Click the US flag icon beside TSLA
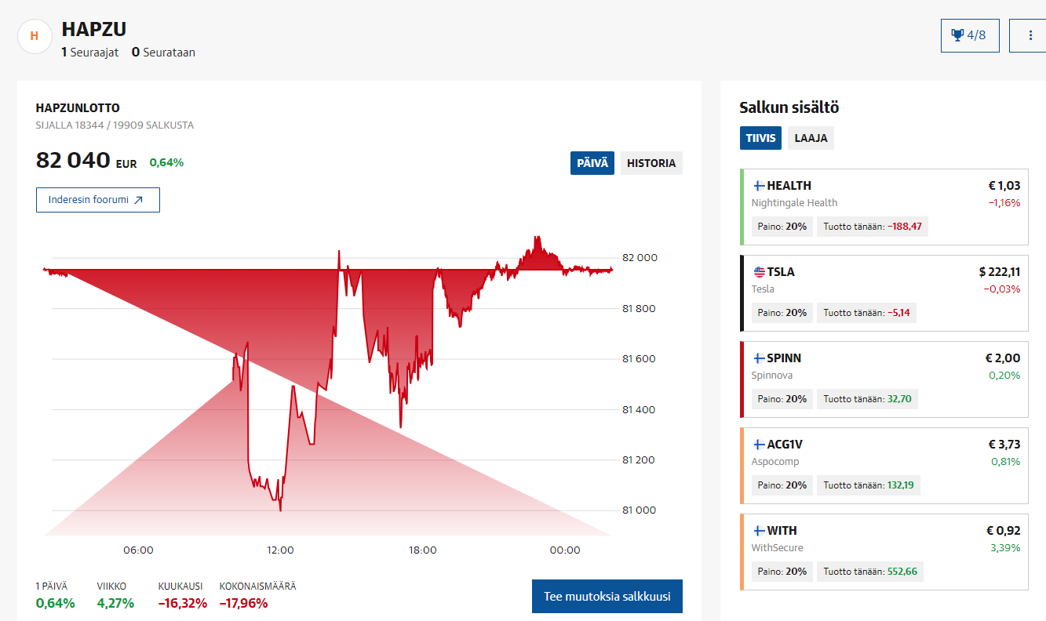 tap(759, 272)
